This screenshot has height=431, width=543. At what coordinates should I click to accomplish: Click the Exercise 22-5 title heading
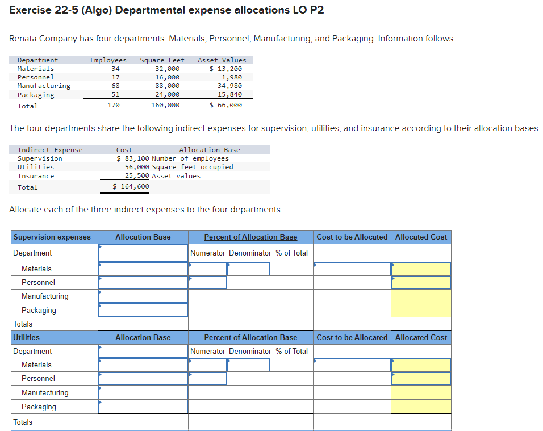167,10
